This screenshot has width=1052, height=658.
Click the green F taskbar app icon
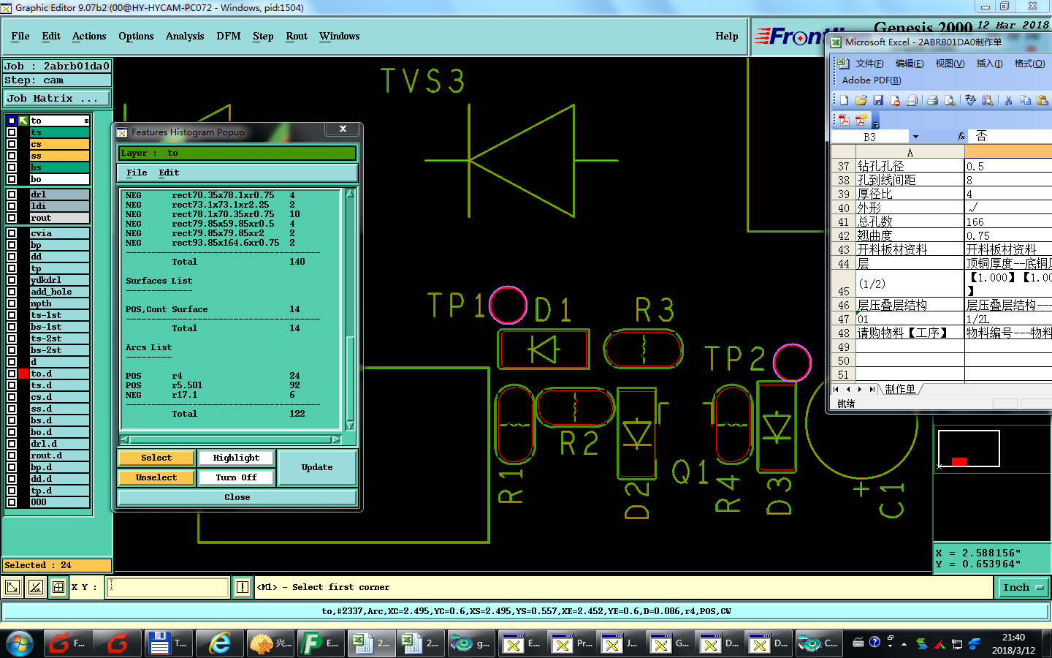(x=320, y=643)
